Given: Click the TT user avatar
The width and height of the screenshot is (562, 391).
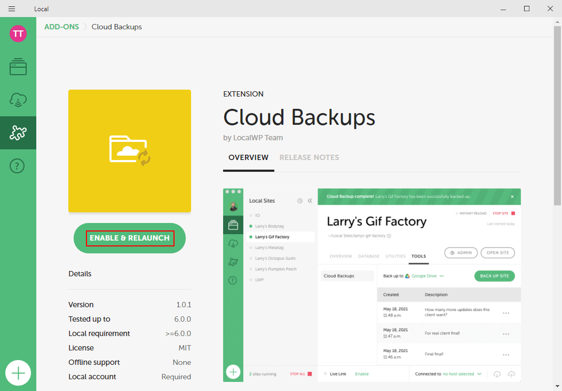Looking at the screenshot, I should coord(18,34).
